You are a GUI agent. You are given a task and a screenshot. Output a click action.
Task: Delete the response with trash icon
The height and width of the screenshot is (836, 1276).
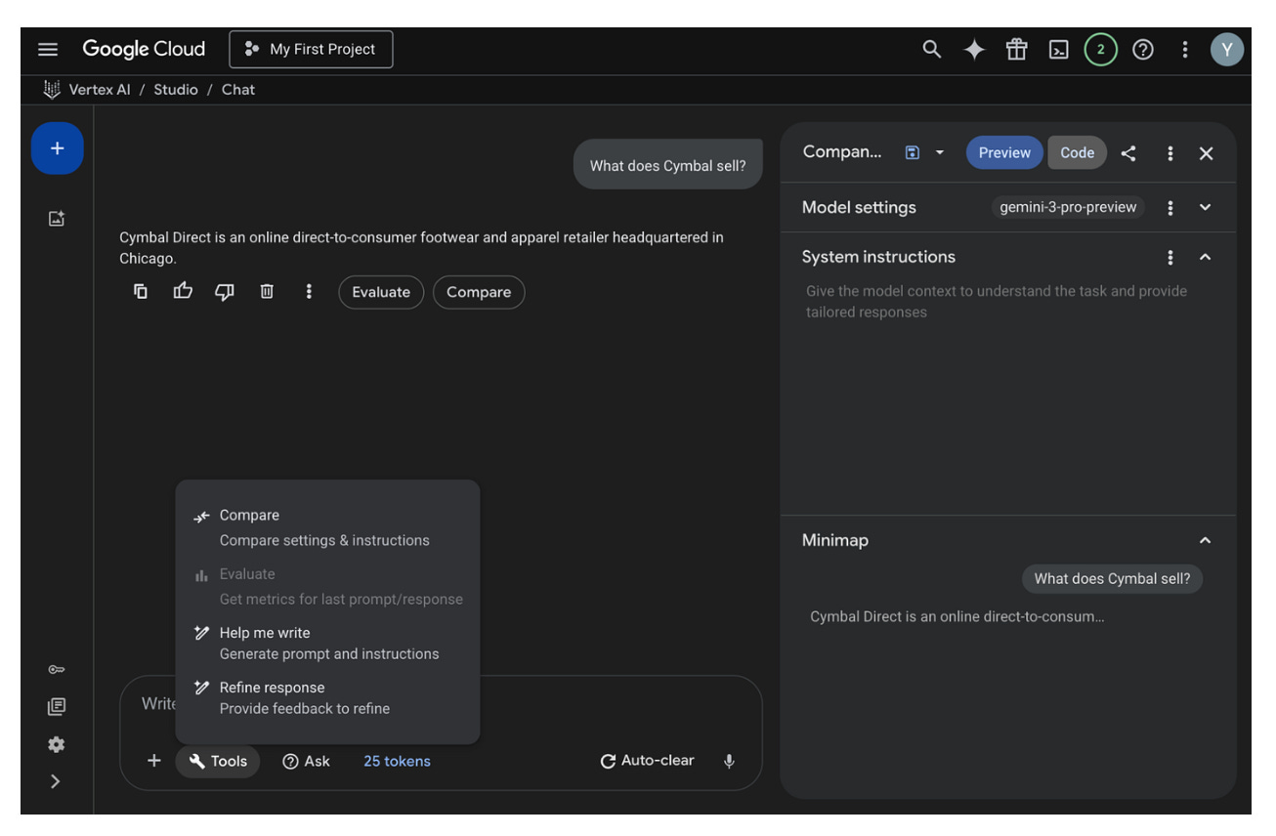pyautogui.click(x=266, y=291)
